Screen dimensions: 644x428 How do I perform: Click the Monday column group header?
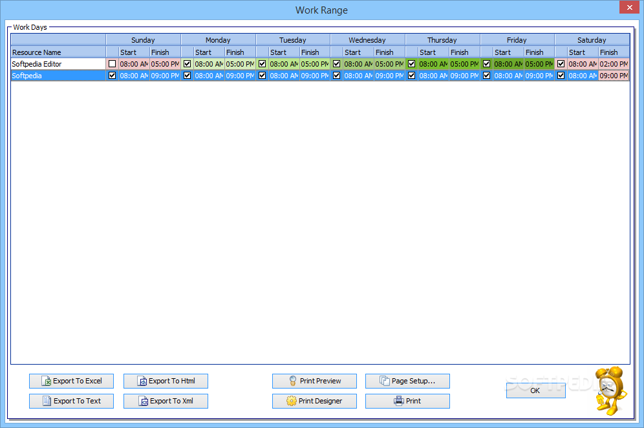(218, 40)
